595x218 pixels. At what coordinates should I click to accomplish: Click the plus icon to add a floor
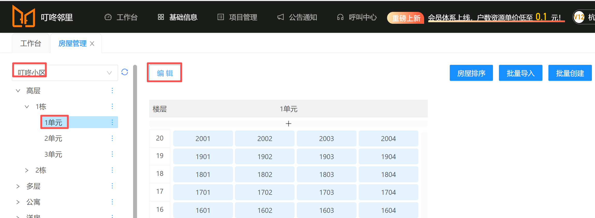coord(288,124)
